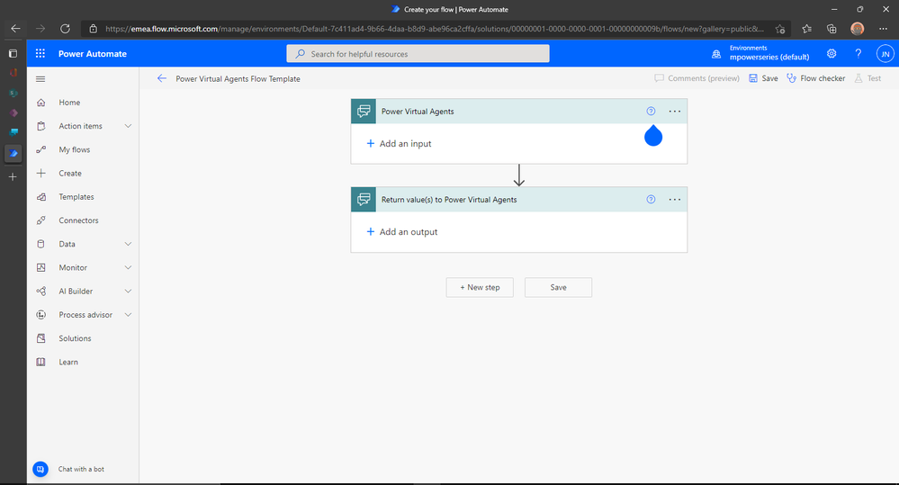The image size is (899, 485).
Task: Go back from the flow template editor
Action: (x=162, y=78)
